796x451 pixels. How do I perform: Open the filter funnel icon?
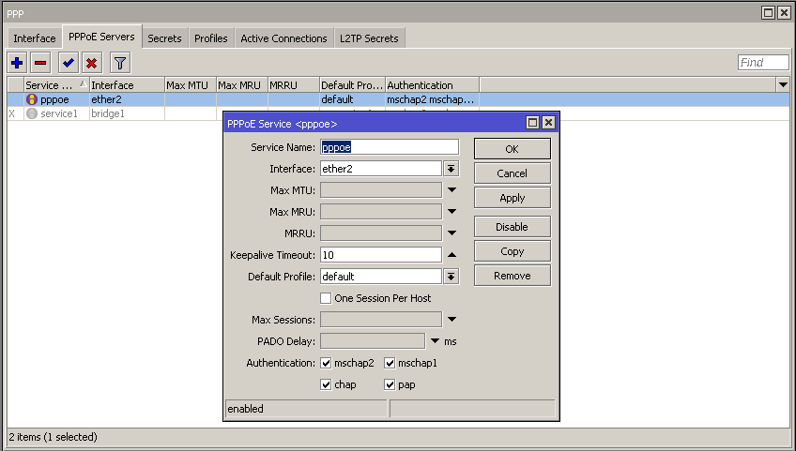pos(120,63)
